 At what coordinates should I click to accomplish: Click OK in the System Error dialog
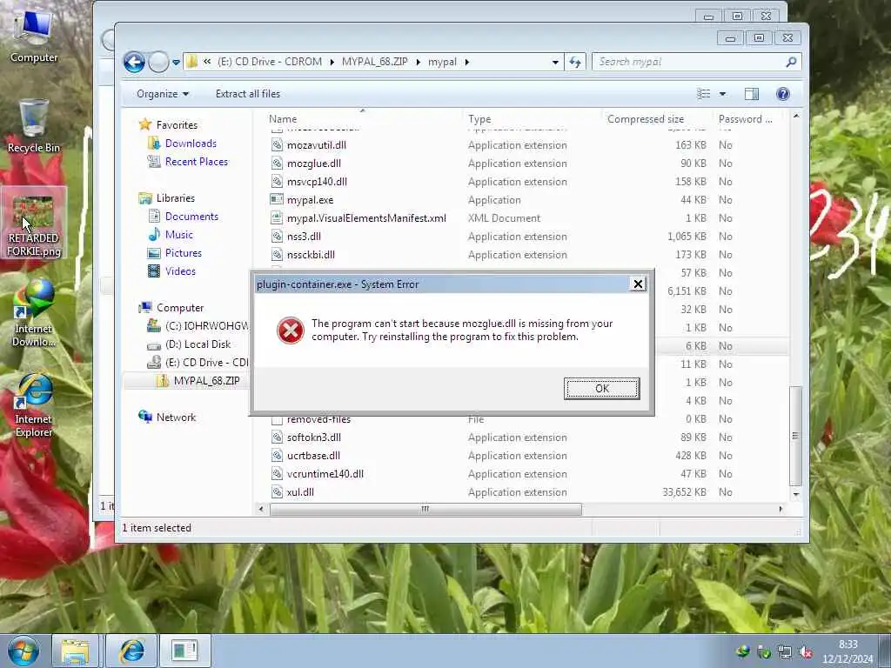pos(602,389)
